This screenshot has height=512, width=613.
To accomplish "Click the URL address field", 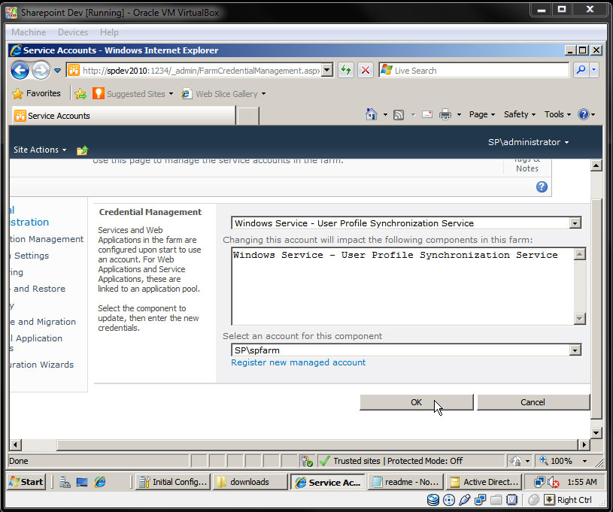I will [x=201, y=71].
